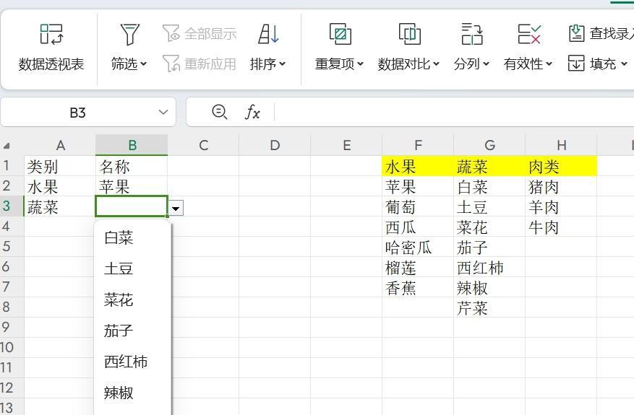Select column B header
The width and height of the screenshot is (634, 415).
pyautogui.click(x=132, y=145)
